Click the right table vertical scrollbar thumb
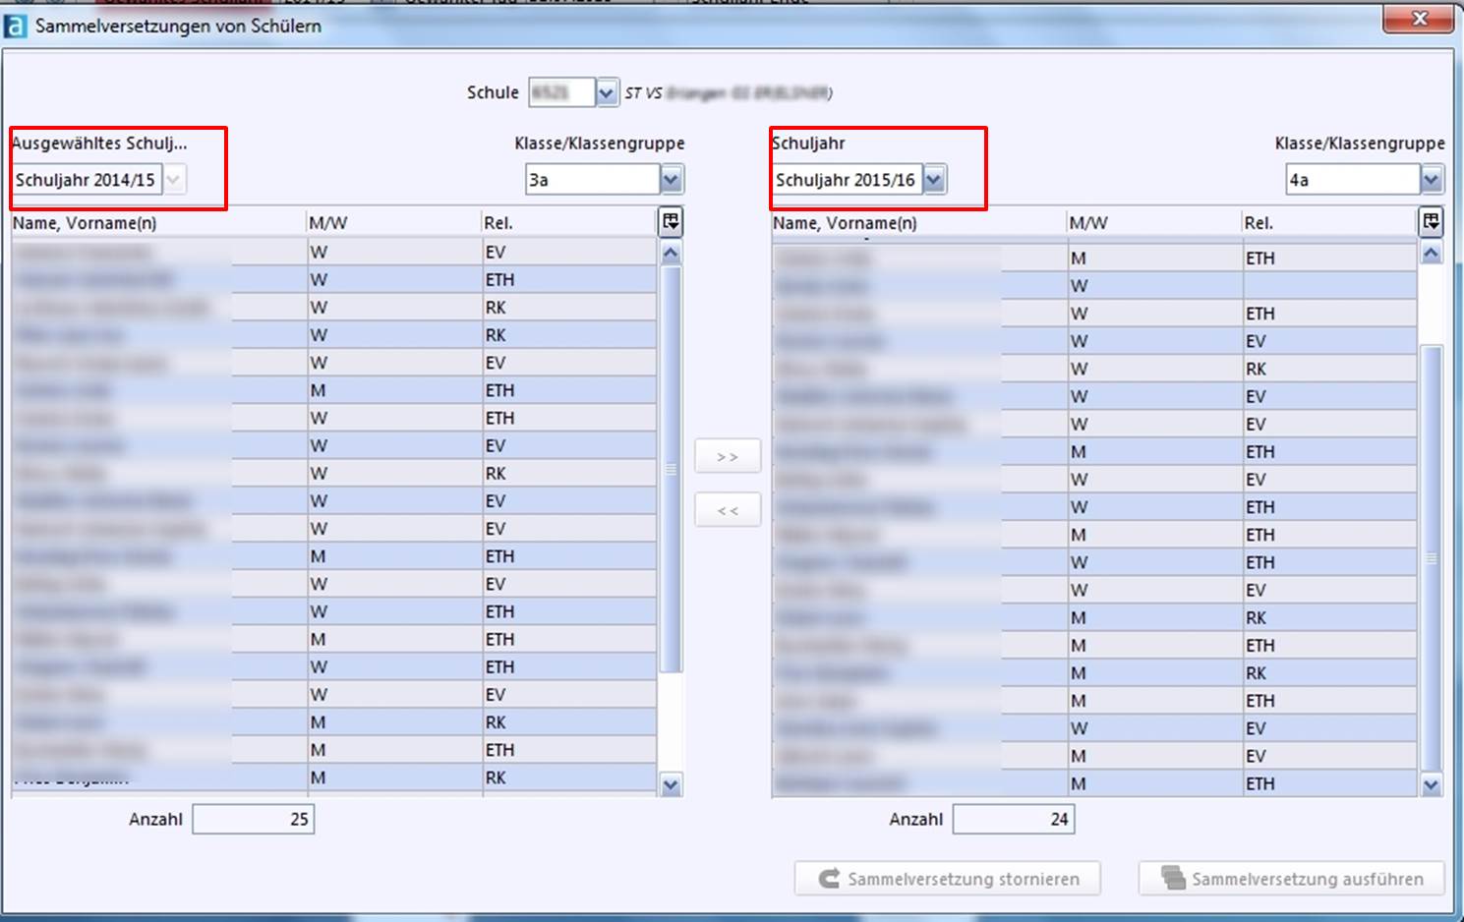Viewport: 1464px width, 922px height. coord(1431,558)
